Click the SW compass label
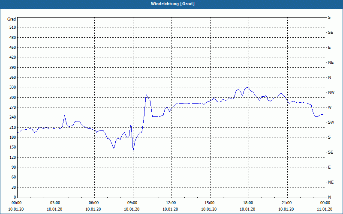This screenshot has height=214, width=343. click(x=331, y=122)
